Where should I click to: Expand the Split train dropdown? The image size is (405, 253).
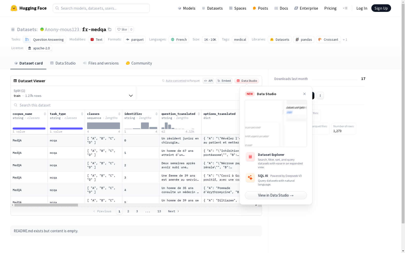[73, 93]
